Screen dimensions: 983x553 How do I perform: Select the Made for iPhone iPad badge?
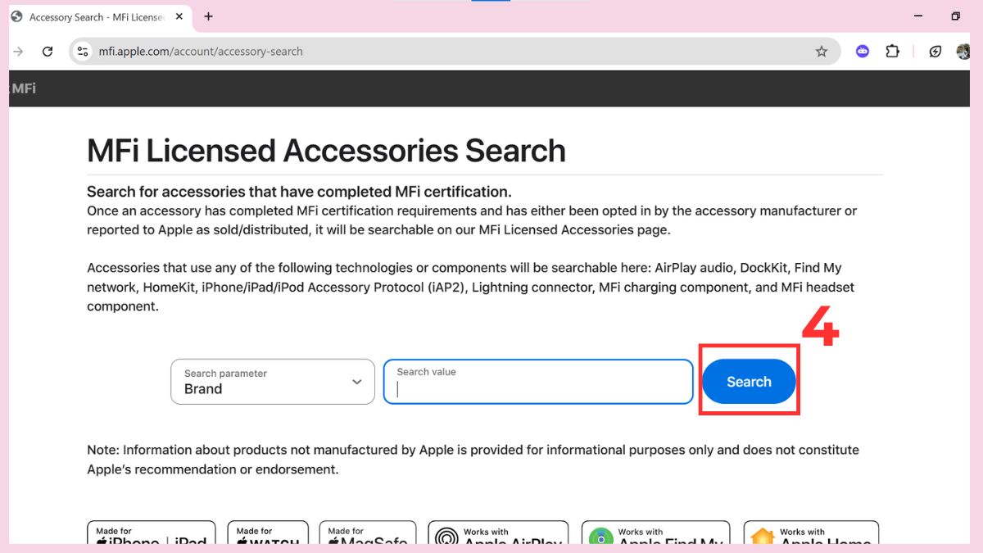151,537
